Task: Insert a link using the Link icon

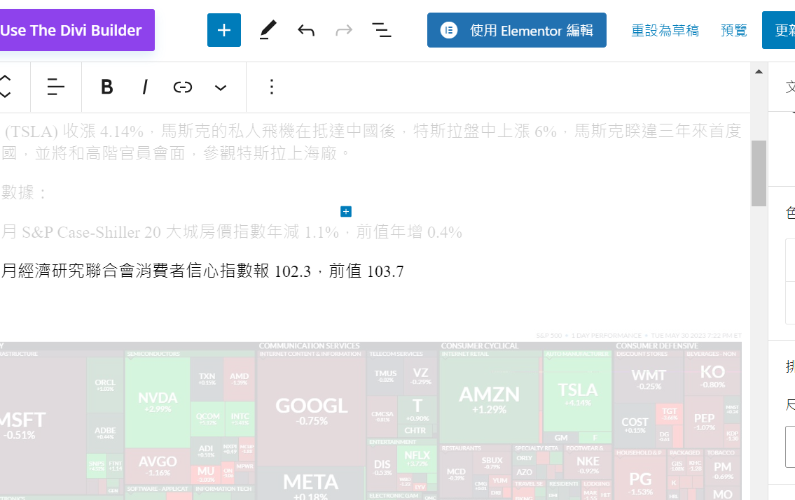Action: click(x=183, y=87)
